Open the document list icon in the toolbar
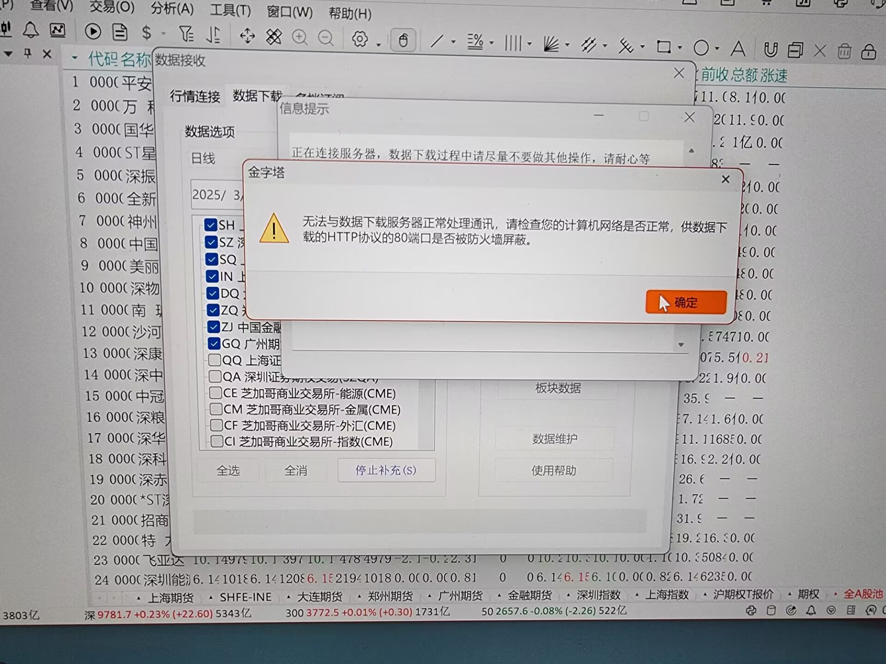 [x=120, y=32]
